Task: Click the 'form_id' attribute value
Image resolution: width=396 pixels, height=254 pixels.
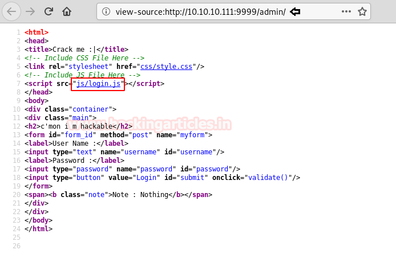Action: pyautogui.click(x=79, y=135)
